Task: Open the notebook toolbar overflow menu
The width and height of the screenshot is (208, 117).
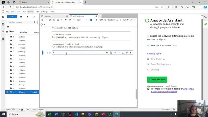Action: tap(134, 20)
